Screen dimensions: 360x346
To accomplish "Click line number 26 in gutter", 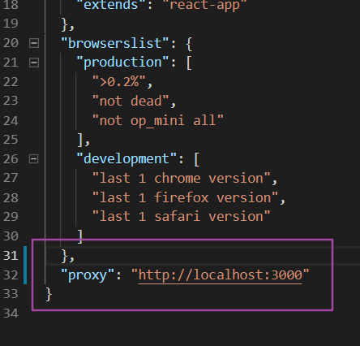I will click(11, 159).
